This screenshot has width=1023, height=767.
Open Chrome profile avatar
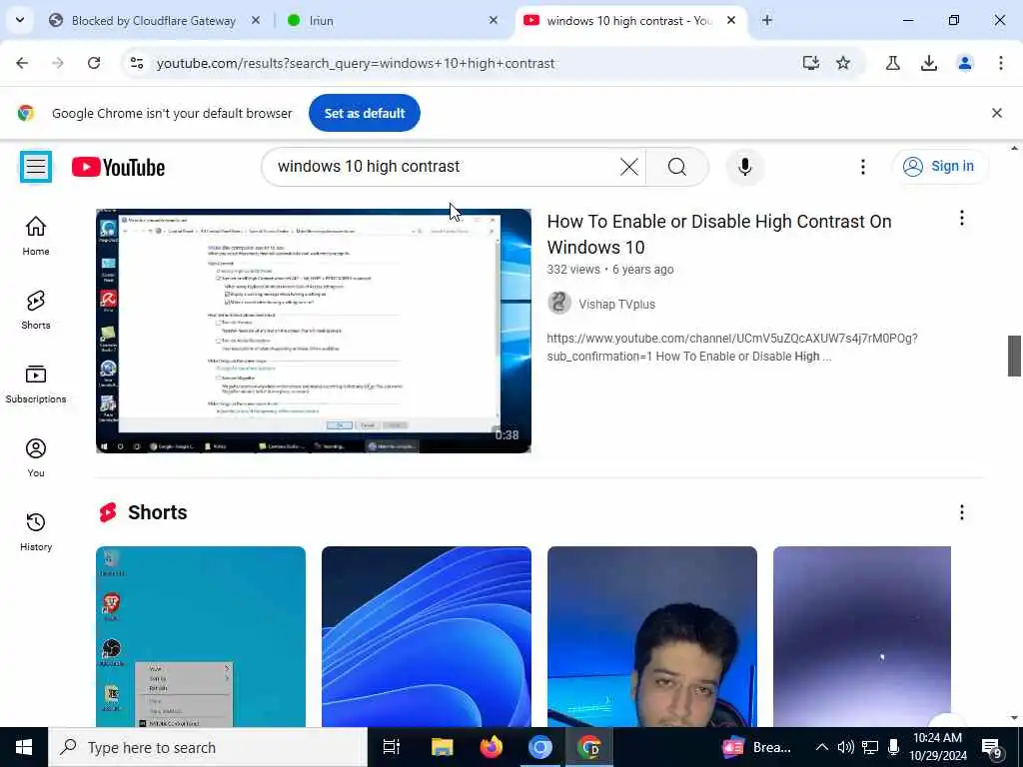[964, 63]
